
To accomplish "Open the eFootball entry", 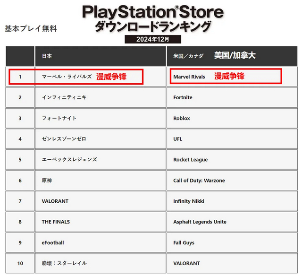I will (53, 242).
